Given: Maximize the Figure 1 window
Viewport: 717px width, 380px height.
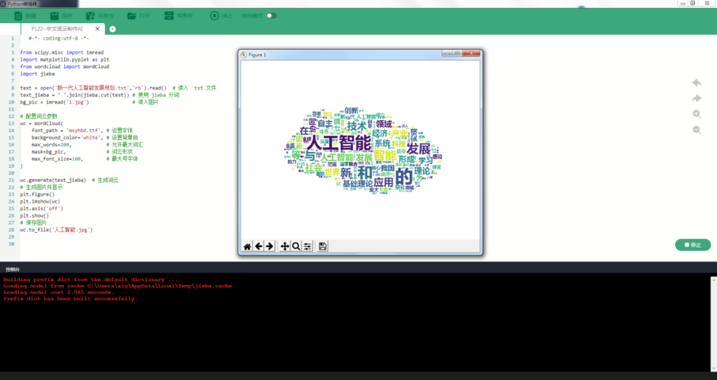Looking at the screenshot, I should [457, 54].
